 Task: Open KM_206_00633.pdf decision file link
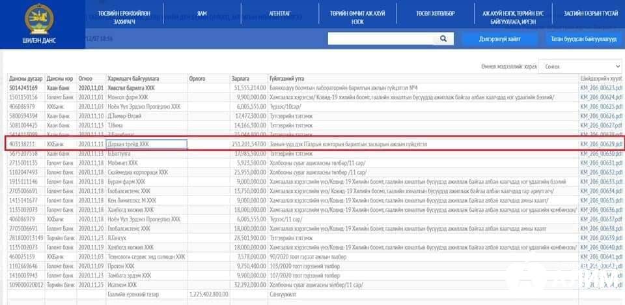602,182
